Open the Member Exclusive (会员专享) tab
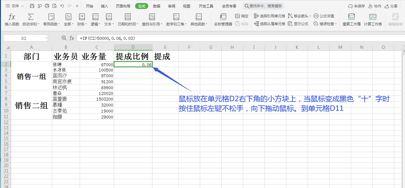Viewport: 405px width, 188px height. [229, 6]
